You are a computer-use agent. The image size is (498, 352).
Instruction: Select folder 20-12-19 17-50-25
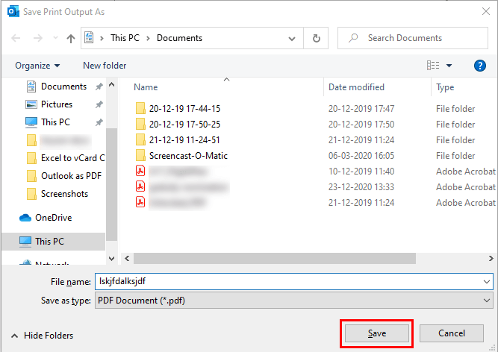(x=184, y=125)
